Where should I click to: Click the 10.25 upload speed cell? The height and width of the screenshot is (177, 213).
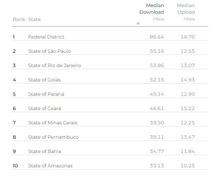click(188, 166)
